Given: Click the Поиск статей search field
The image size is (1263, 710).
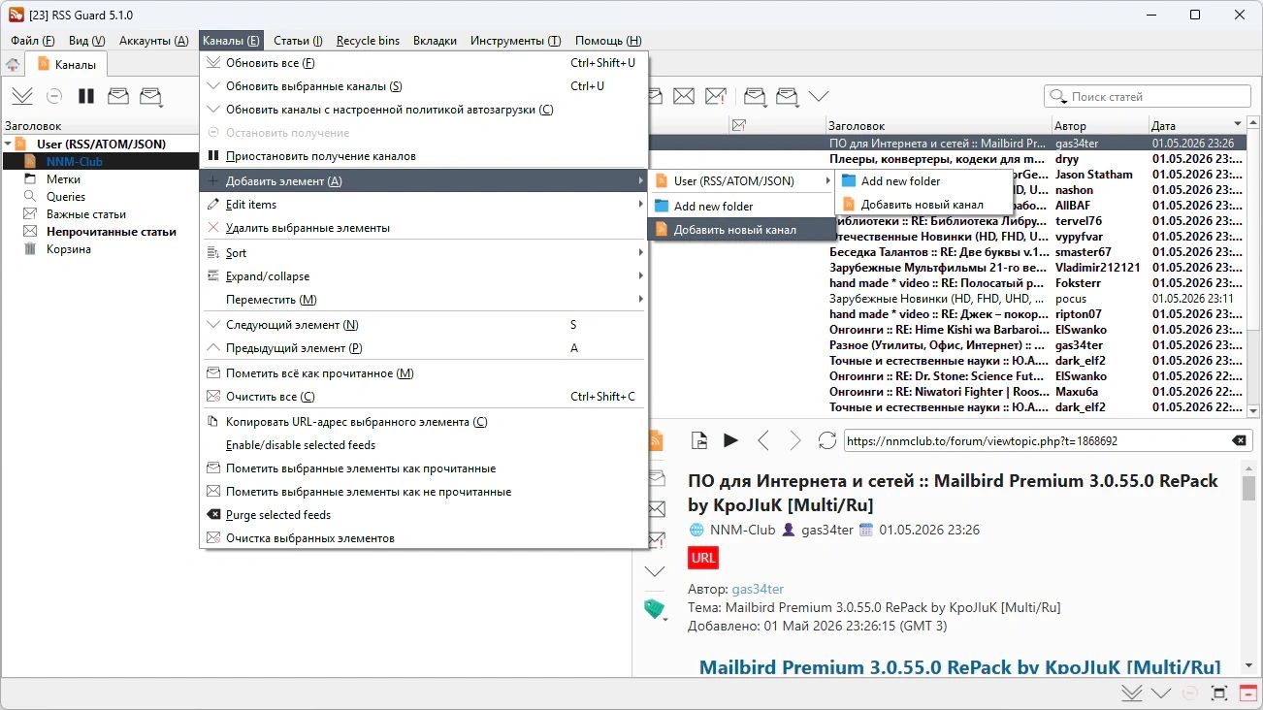Looking at the screenshot, I should tap(1148, 96).
